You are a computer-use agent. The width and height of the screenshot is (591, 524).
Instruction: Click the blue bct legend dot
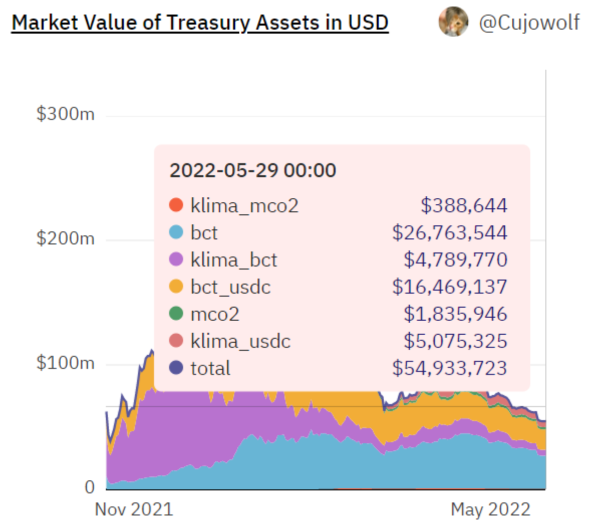pos(176,232)
